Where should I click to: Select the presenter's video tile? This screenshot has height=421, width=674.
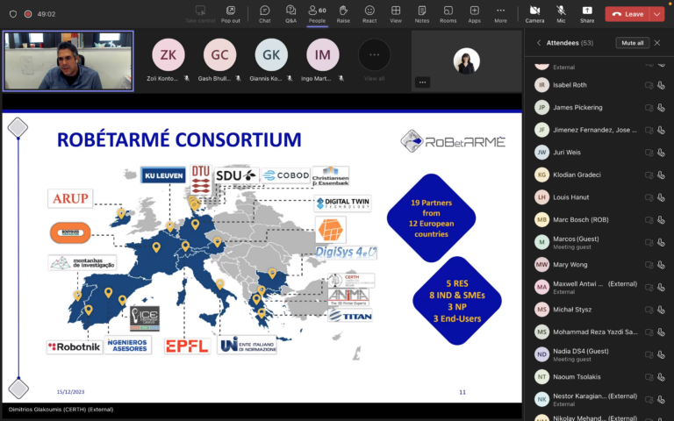[x=68, y=61]
